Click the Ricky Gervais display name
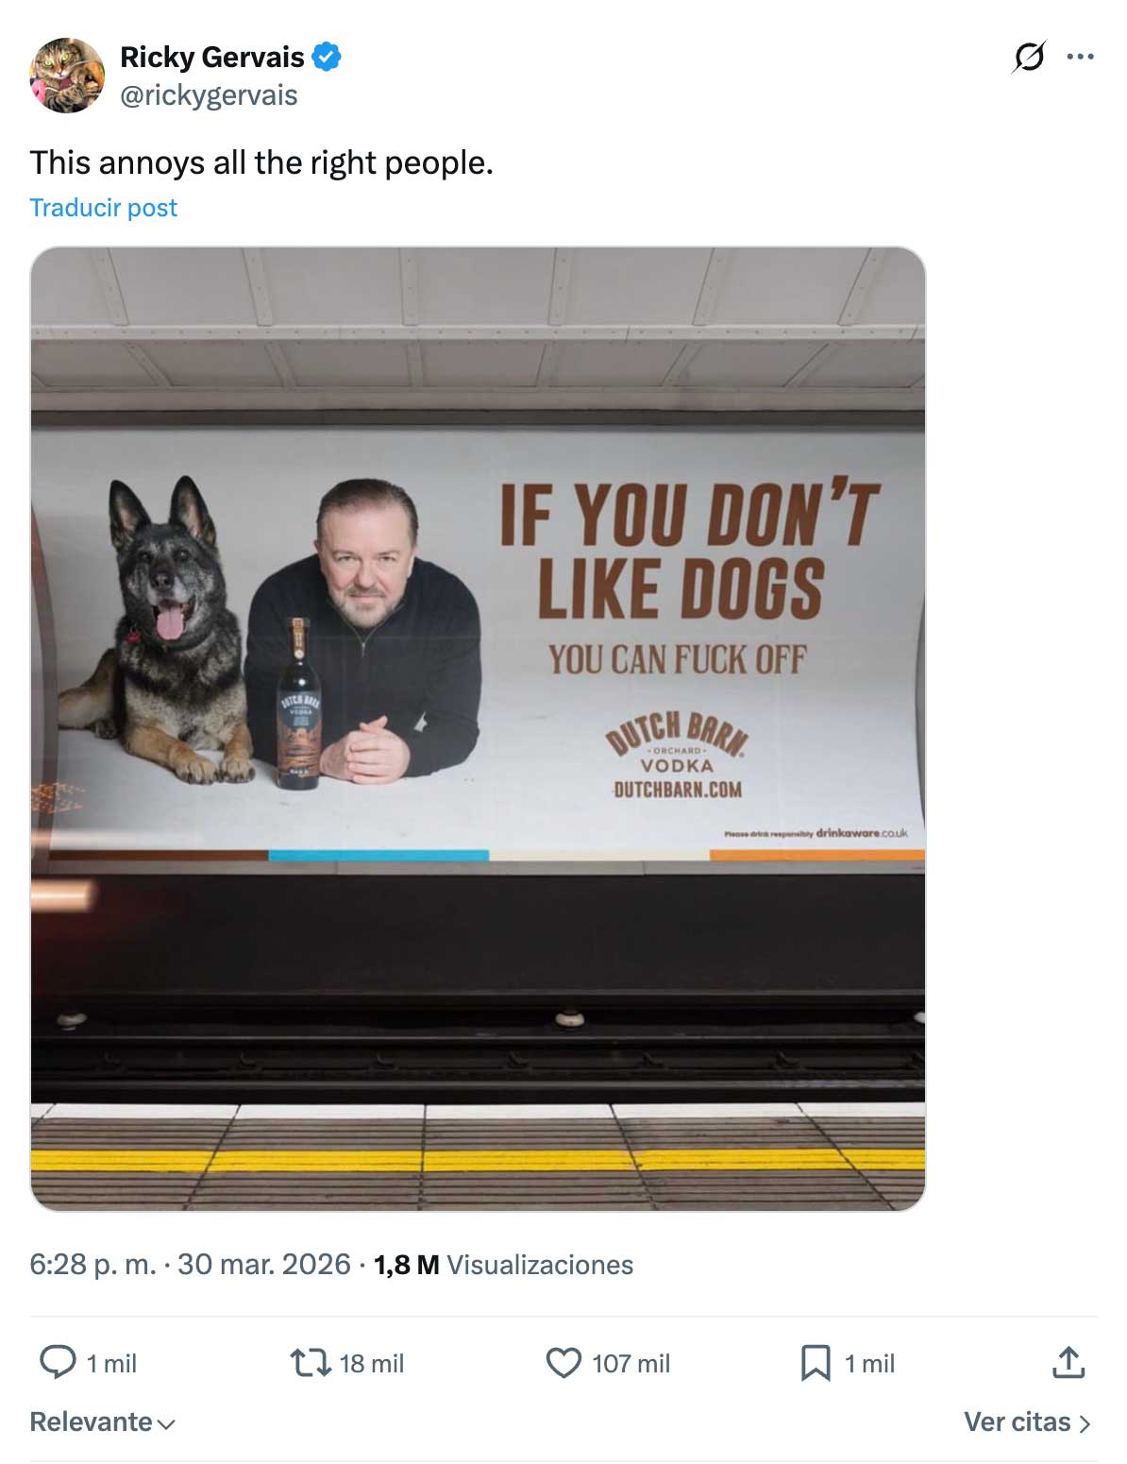Image resolution: width=1127 pixels, height=1464 pixels. pos(211,57)
